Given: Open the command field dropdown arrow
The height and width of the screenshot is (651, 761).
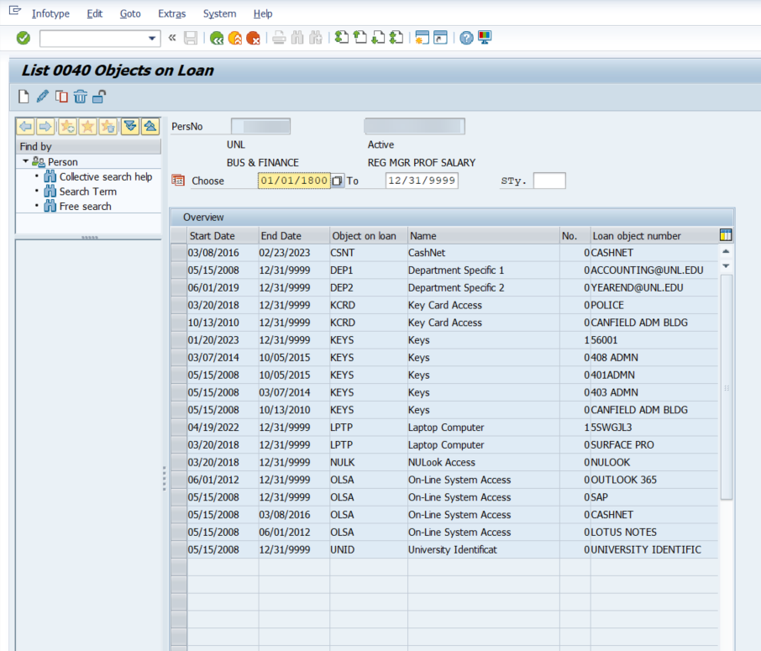Looking at the screenshot, I should tap(152, 39).
